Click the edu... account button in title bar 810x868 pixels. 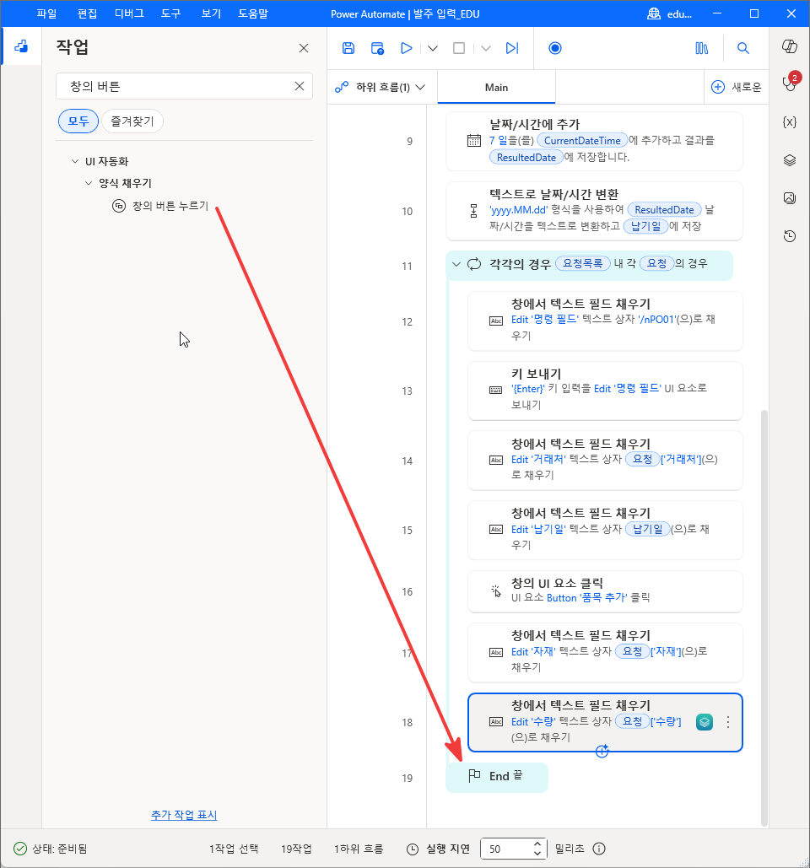pos(669,13)
